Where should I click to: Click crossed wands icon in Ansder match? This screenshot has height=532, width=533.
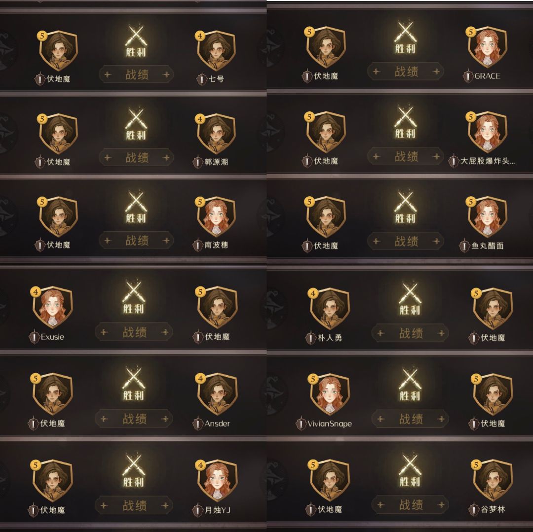pyautogui.click(x=134, y=383)
